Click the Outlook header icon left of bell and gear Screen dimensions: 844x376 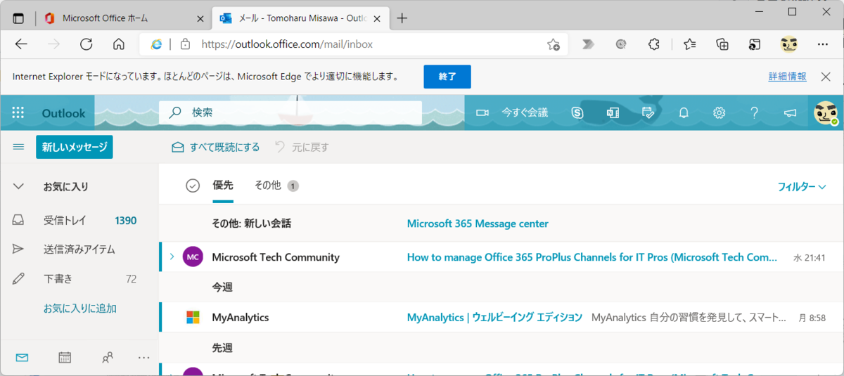(648, 112)
